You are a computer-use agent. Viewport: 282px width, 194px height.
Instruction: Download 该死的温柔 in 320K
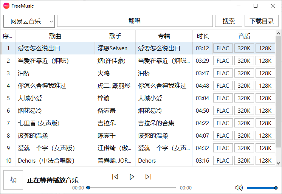click(x=244, y=135)
